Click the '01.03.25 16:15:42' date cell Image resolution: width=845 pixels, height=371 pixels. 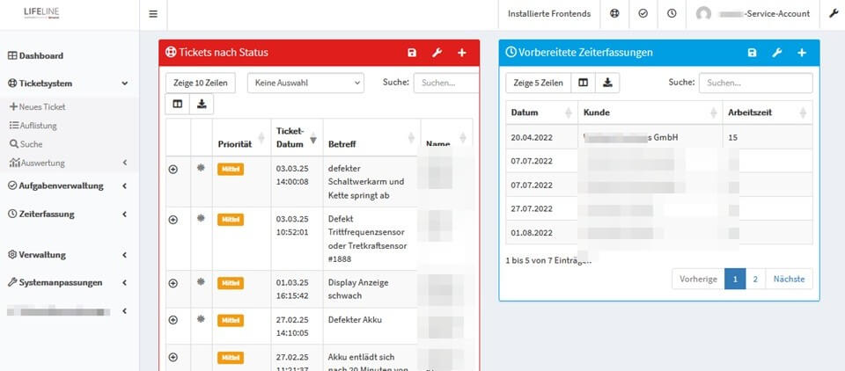[x=297, y=289]
